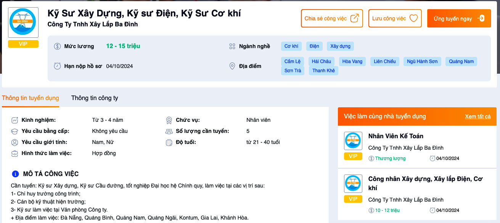The image size is (500, 223).
Task: Select the Cẩm Lệ location tag
Action: tap(293, 61)
